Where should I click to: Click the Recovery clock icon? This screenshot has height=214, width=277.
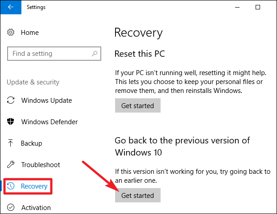[12, 186]
